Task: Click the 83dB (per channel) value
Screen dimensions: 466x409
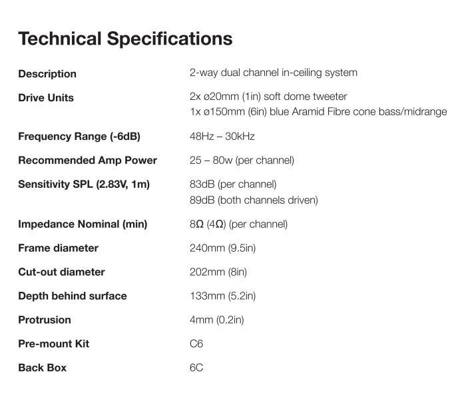Action: 233,185
